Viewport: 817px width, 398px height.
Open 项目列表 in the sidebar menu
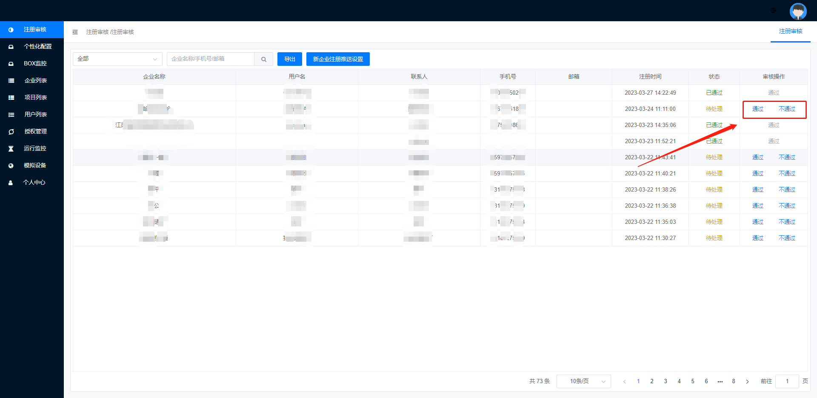point(35,97)
